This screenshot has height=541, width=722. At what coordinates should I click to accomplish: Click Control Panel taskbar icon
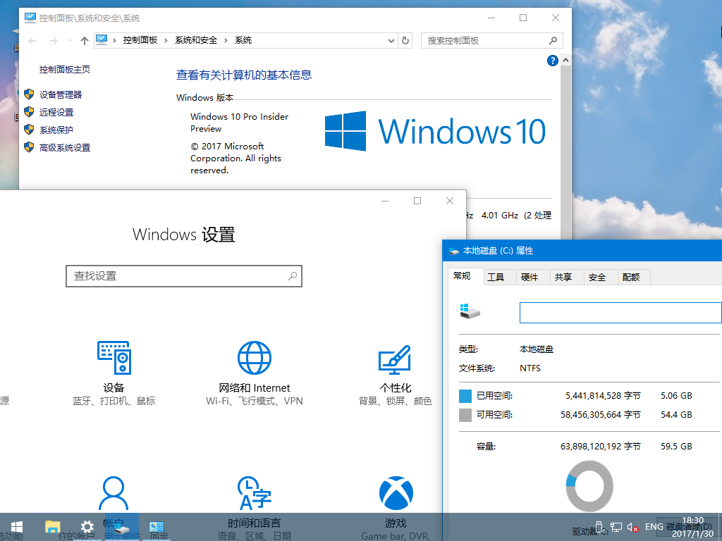(x=157, y=527)
